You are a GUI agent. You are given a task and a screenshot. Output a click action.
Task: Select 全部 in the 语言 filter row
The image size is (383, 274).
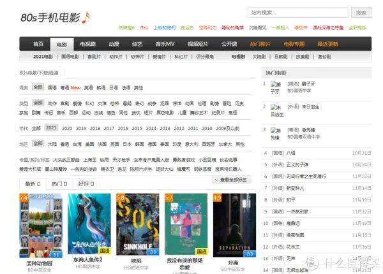[x=38, y=87]
